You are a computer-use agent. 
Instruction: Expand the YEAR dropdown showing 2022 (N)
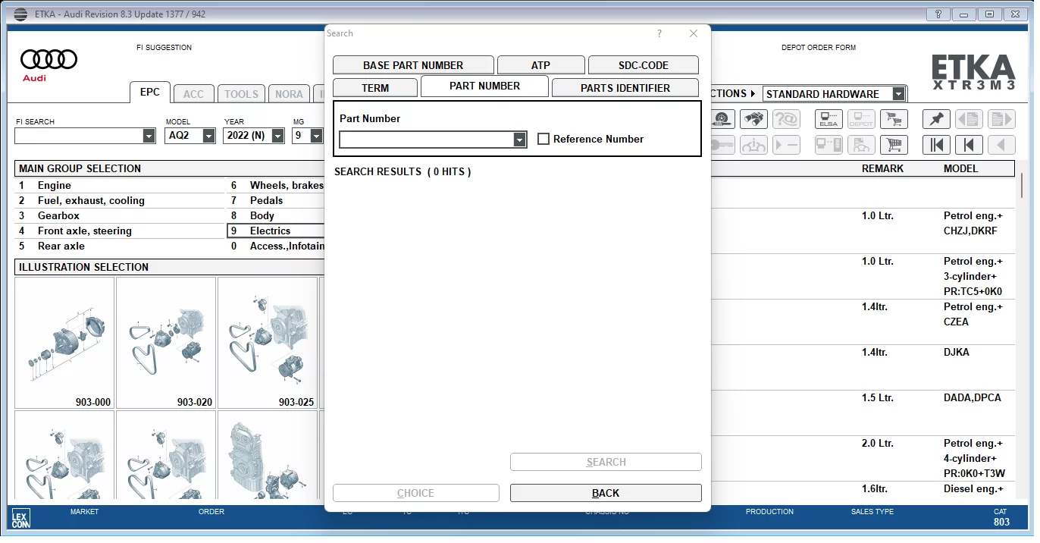click(277, 136)
